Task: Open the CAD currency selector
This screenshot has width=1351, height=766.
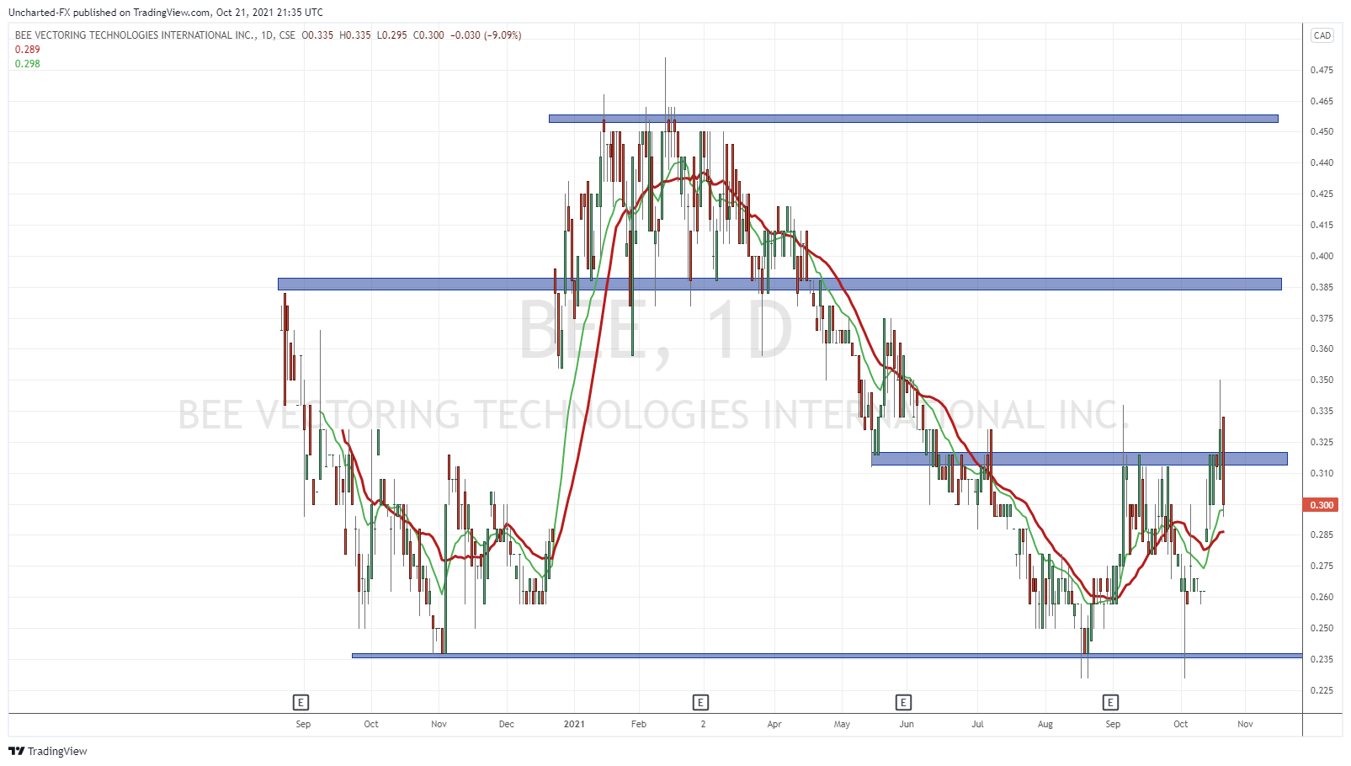Action: [1322, 35]
